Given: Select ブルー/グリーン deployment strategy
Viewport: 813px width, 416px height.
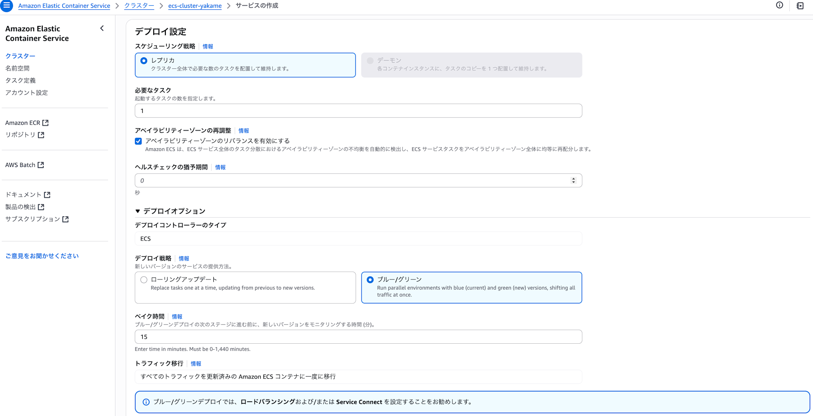Looking at the screenshot, I should 370,280.
